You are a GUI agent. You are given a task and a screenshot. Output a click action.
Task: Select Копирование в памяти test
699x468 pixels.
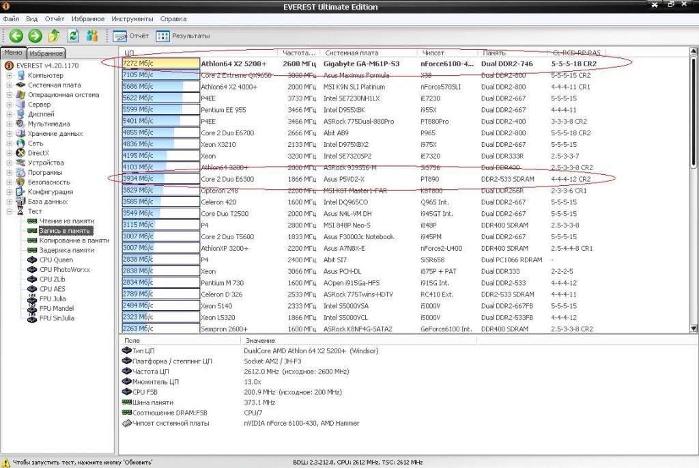click(x=74, y=240)
